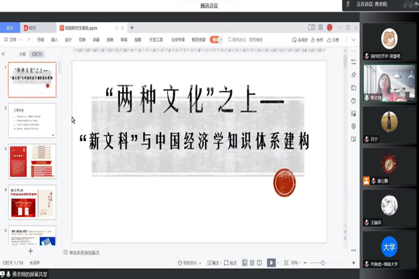Toggle the 备注 notes pane
The width and height of the screenshot is (419, 279).
coord(212,263)
